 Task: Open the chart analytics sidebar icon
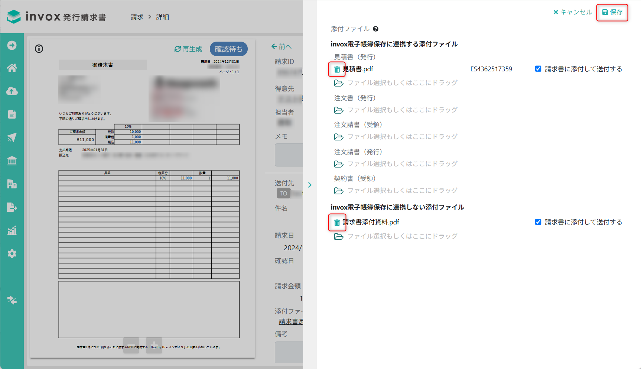click(x=12, y=230)
